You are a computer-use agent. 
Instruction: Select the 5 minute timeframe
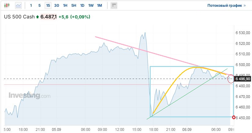pyautogui.click(x=39, y=6)
